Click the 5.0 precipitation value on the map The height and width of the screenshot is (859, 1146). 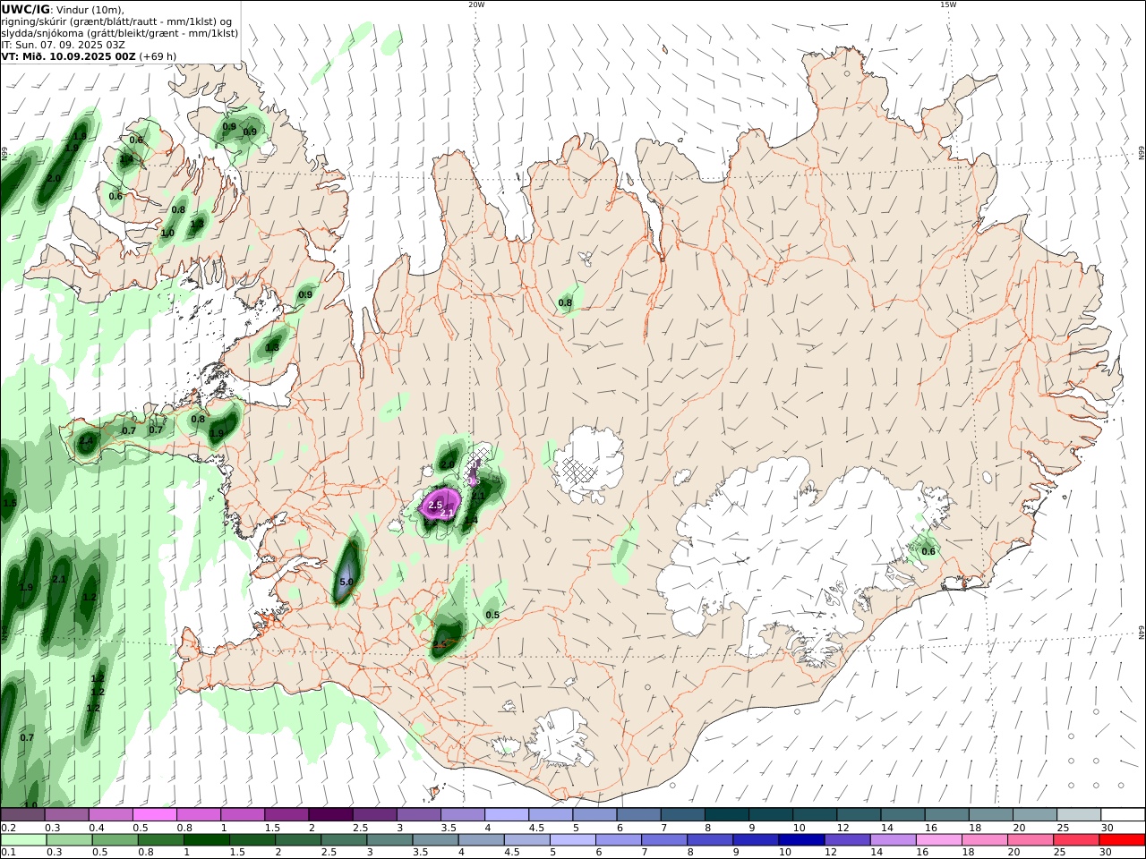coord(346,582)
